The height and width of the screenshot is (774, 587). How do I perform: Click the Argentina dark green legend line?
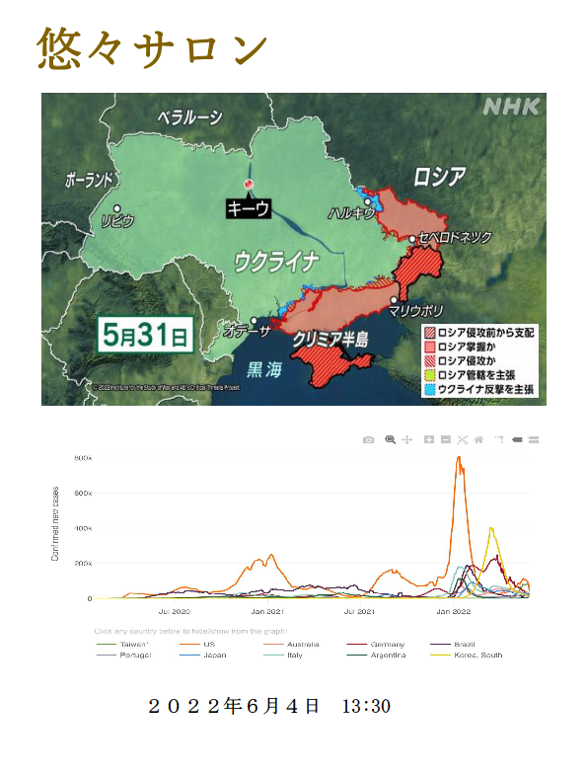pos(357,656)
